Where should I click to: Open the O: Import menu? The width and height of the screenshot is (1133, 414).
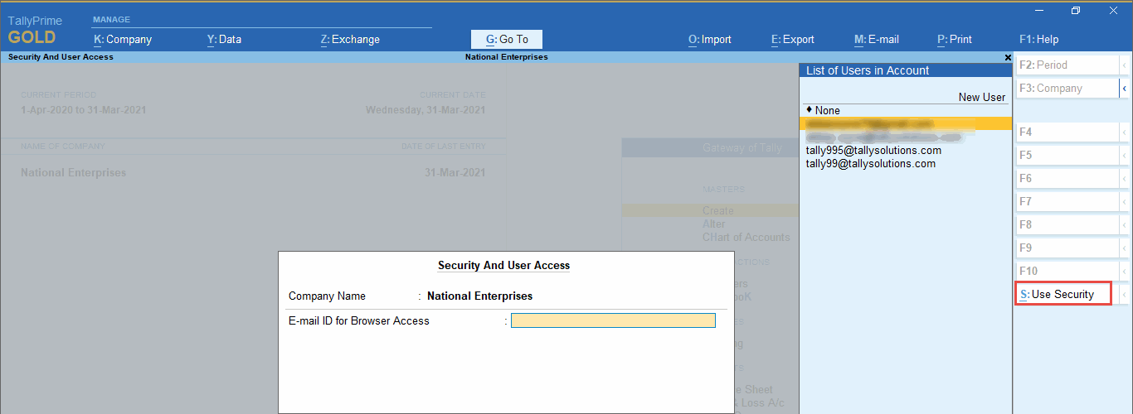(x=710, y=39)
